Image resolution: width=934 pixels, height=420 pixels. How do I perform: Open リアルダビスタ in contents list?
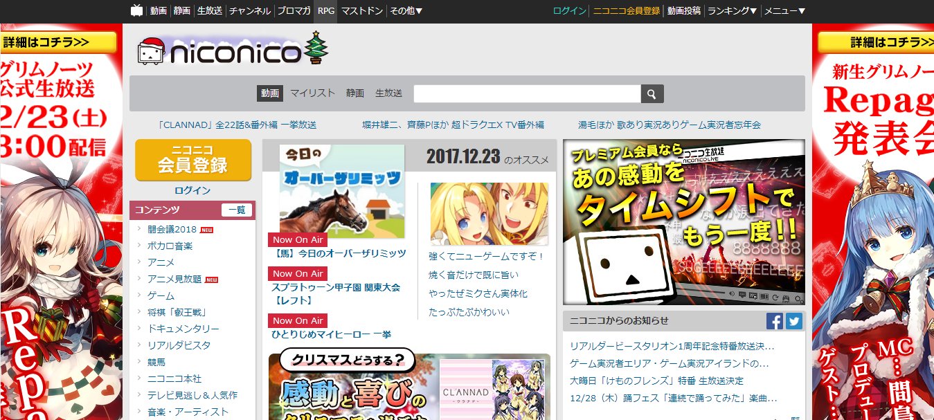point(179,345)
